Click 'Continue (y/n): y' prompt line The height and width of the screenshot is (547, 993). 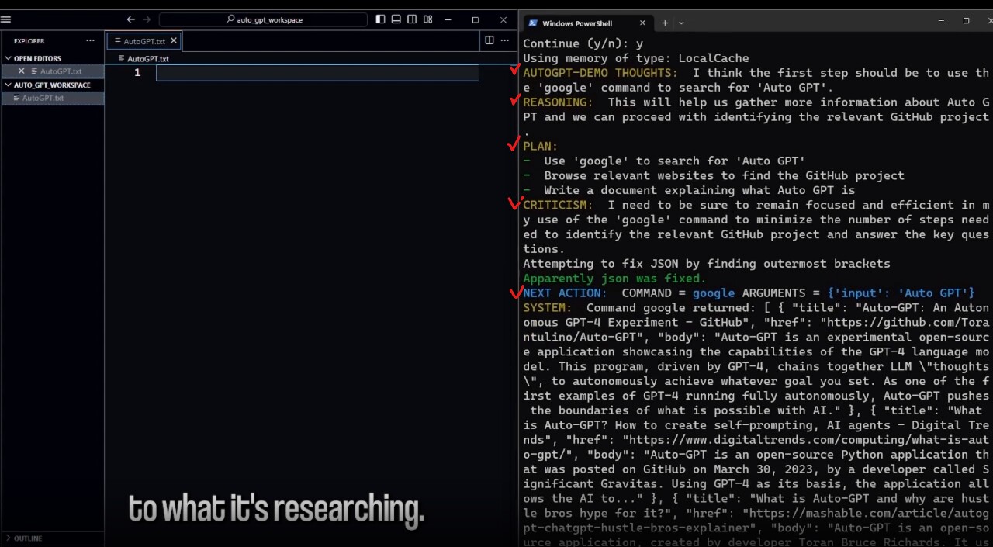tap(583, 43)
